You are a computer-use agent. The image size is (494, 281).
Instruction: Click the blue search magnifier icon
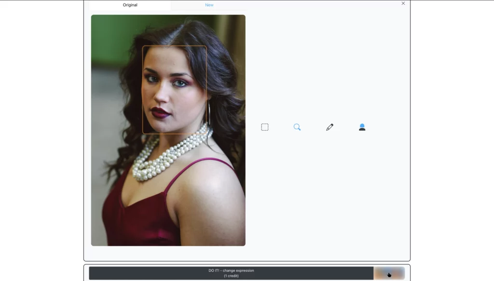click(297, 127)
